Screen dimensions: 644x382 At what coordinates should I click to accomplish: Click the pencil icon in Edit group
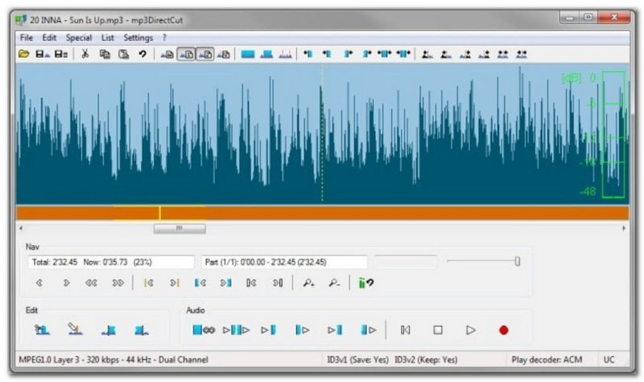click(75, 329)
